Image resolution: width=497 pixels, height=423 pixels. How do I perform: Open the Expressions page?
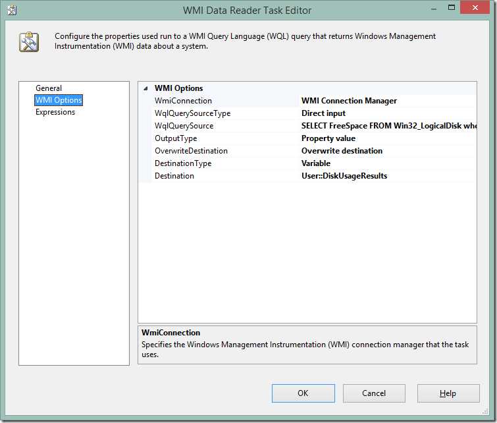point(55,112)
